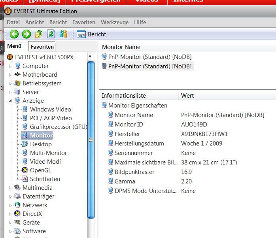Expand the Geräte tree node
276x238 pixels.
(x=10, y=223)
